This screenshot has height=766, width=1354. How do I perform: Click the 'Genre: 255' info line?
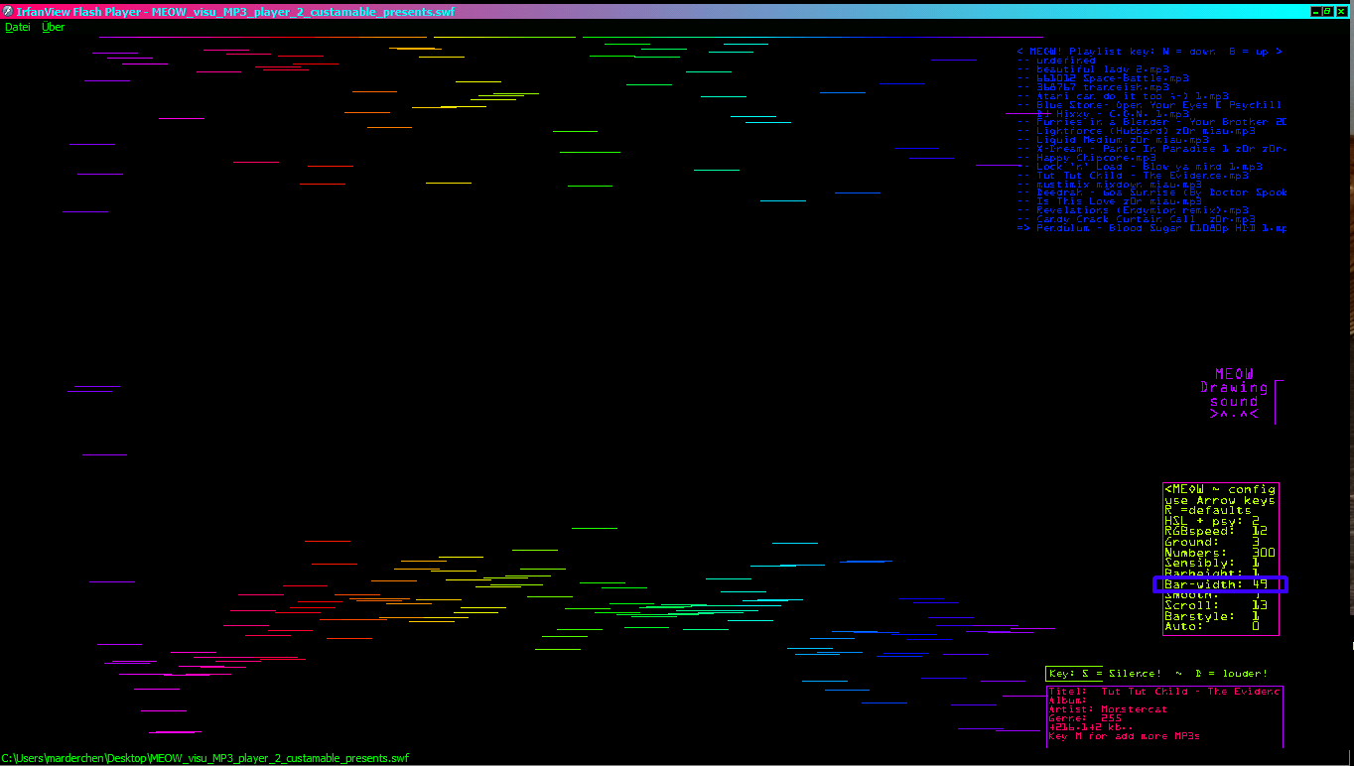pos(1085,718)
